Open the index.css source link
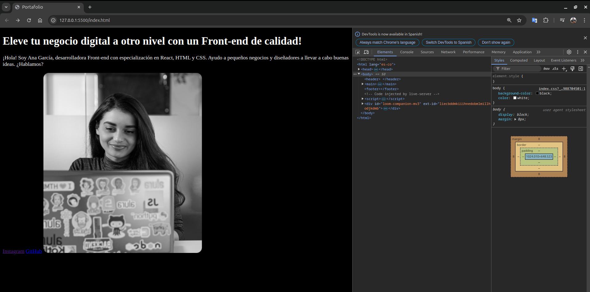This screenshot has width=590, height=292. click(562, 89)
